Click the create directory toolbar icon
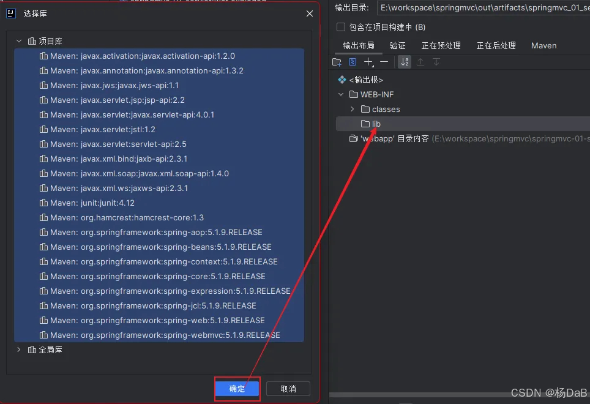590x404 pixels. (x=337, y=62)
